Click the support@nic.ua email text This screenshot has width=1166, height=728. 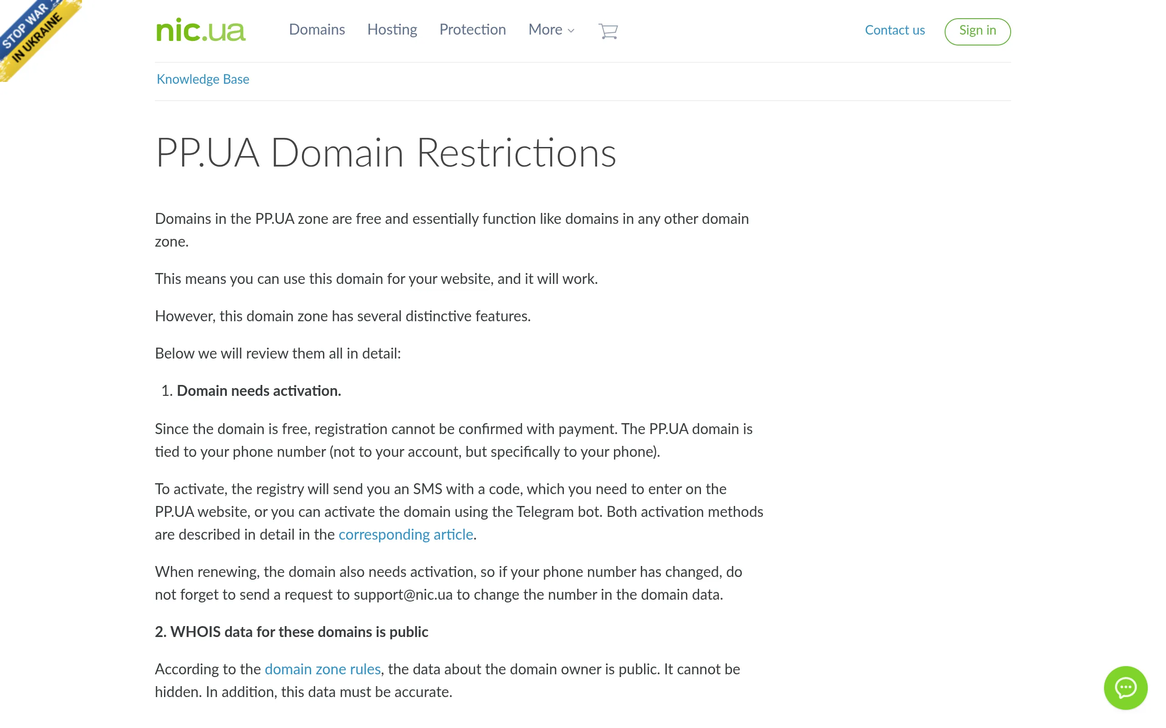[x=403, y=595]
